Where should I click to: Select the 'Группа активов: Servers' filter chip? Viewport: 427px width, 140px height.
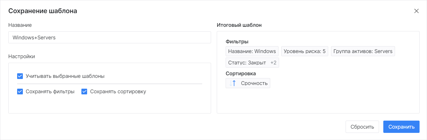363,51
